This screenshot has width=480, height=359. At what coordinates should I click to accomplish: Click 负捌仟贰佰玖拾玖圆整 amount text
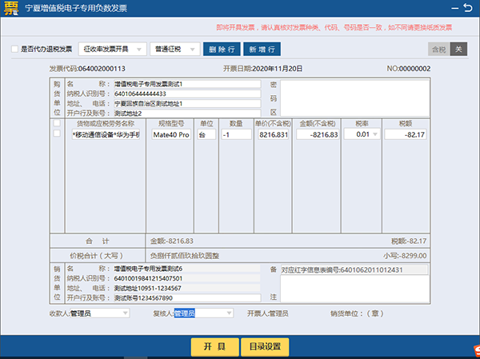185,256
